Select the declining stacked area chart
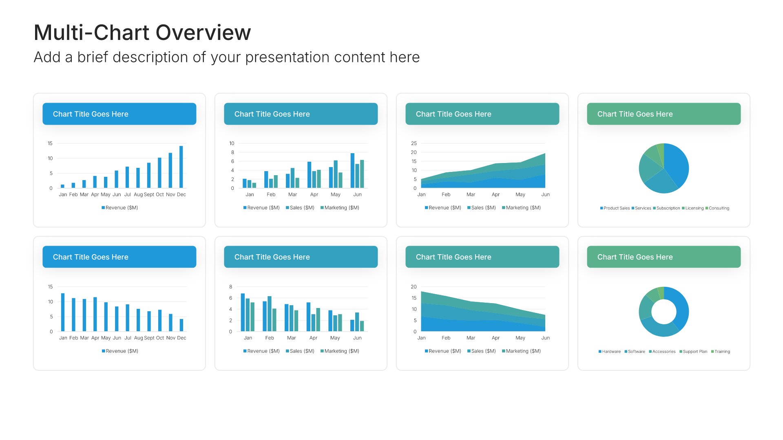This screenshot has width=783, height=440. click(483, 311)
